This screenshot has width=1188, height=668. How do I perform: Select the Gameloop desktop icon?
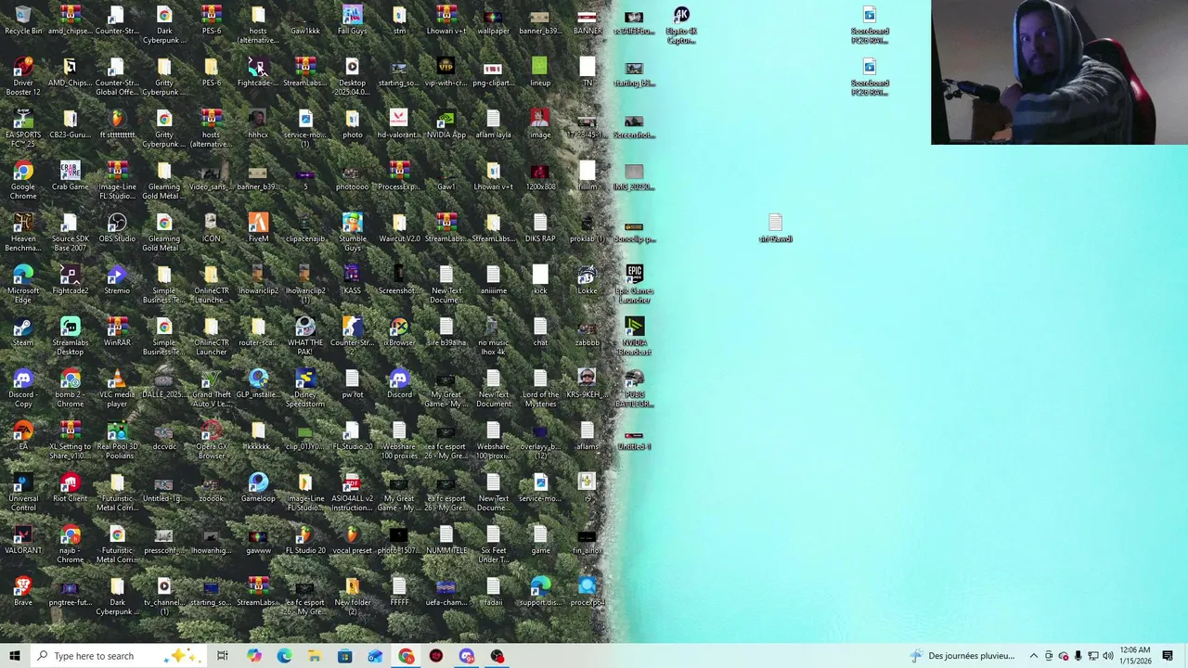[258, 488]
